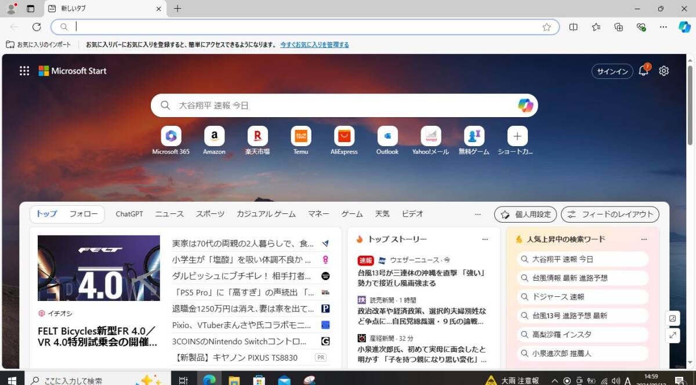Open トップ ストーリー card options menu
This screenshot has width=696, height=385.
point(485,239)
